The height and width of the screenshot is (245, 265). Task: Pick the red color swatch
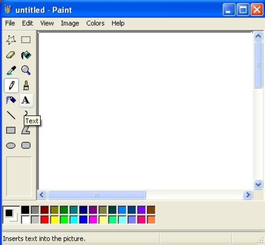pos(45,220)
